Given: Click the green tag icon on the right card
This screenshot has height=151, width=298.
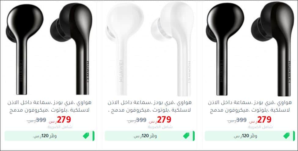Looking at the screenshot, I should click(x=286, y=136).
